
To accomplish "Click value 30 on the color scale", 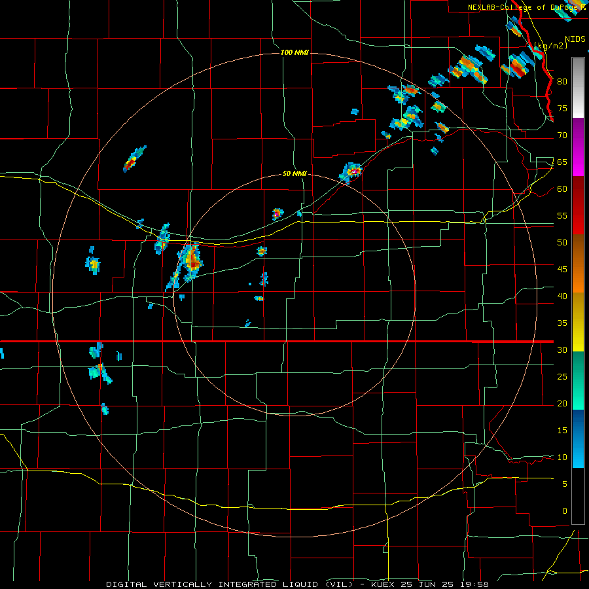I will point(562,349).
